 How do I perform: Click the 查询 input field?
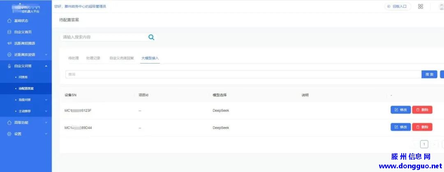[x=243, y=75]
